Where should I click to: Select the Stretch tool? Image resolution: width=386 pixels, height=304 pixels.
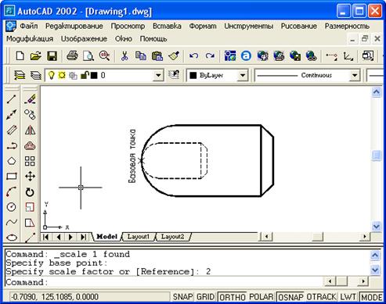(x=30, y=223)
